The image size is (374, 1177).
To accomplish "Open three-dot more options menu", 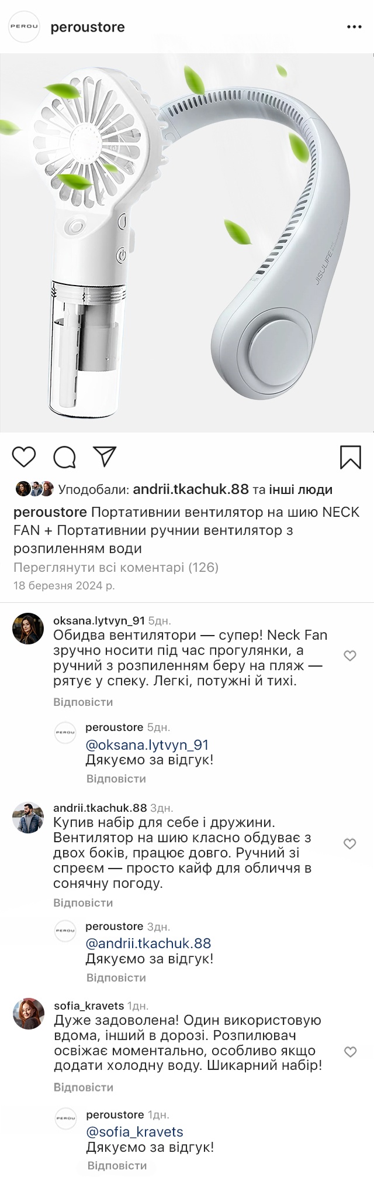I will (354, 28).
